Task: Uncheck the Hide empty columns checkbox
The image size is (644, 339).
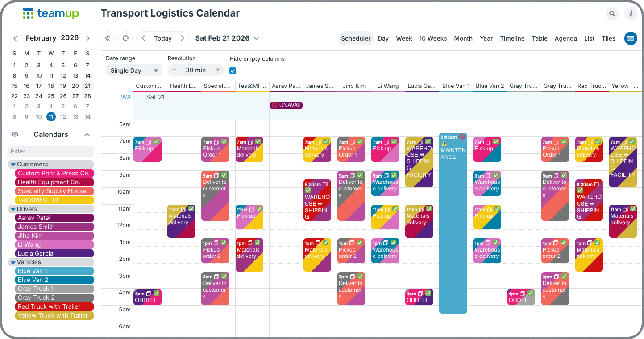Action: (x=233, y=70)
